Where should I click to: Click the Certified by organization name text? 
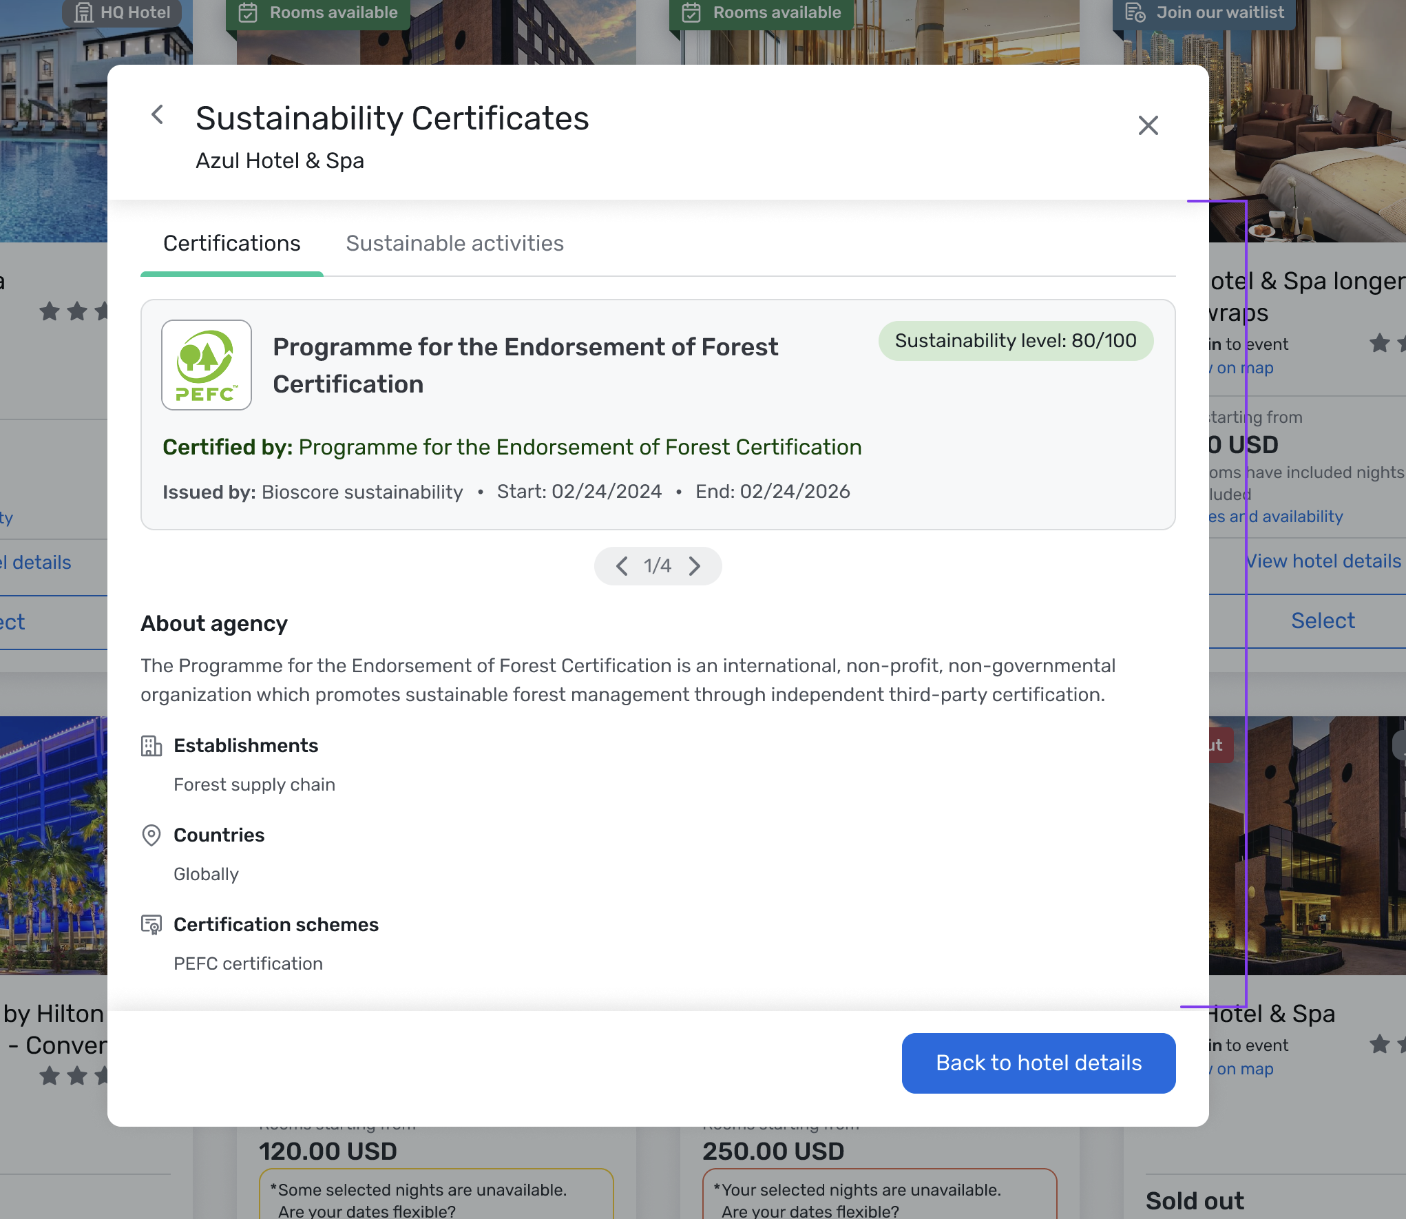click(x=580, y=447)
